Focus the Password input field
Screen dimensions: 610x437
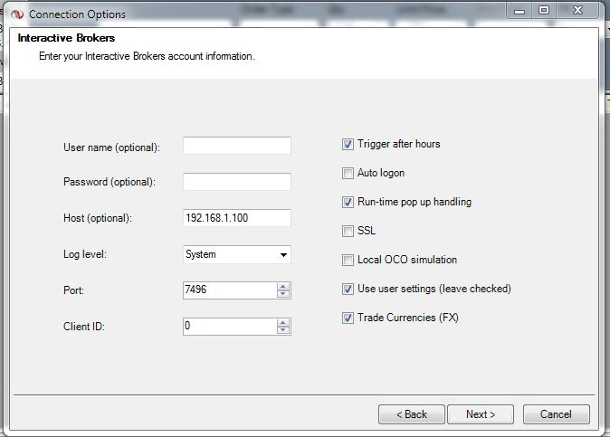(x=237, y=182)
